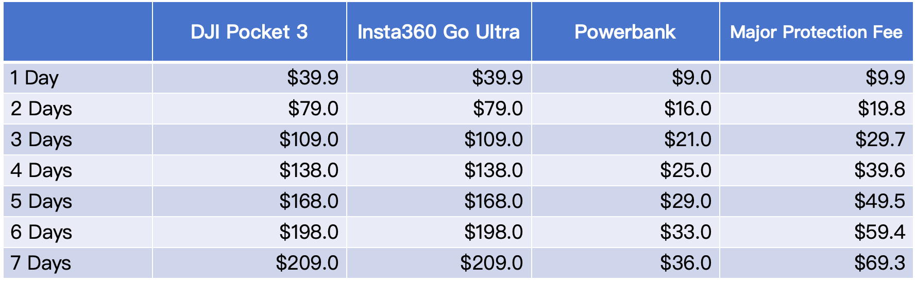
Task: Select Insta360 4-day price $138.0
Action: tap(439, 170)
